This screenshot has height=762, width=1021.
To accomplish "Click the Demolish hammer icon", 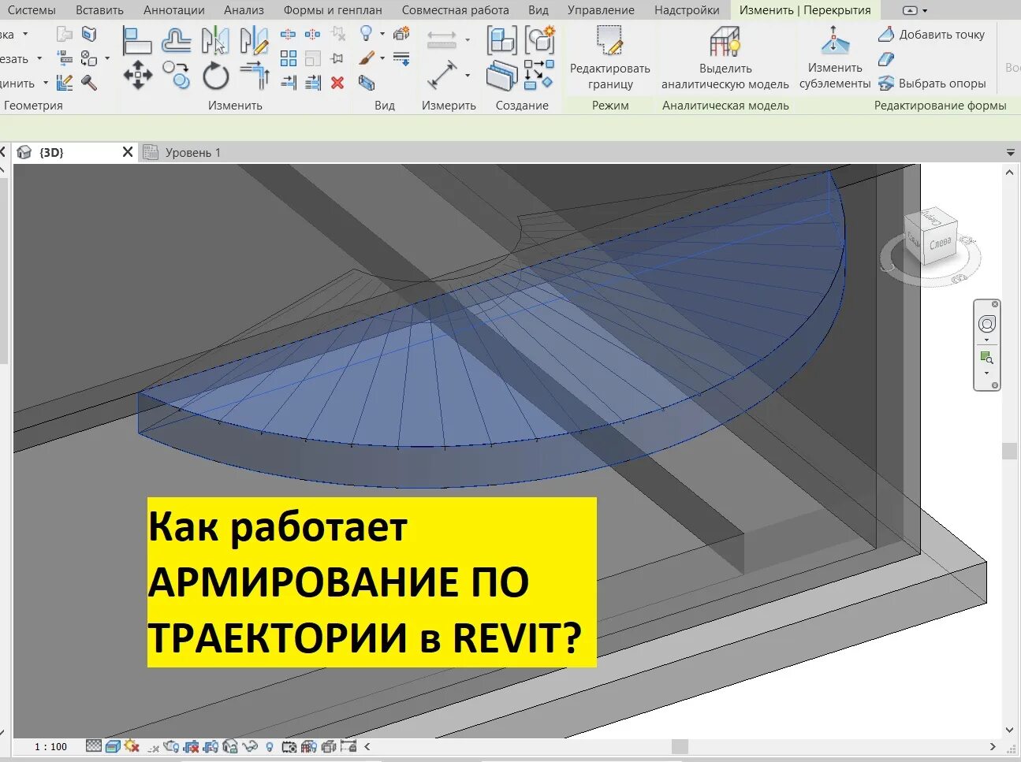I will click(x=89, y=82).
